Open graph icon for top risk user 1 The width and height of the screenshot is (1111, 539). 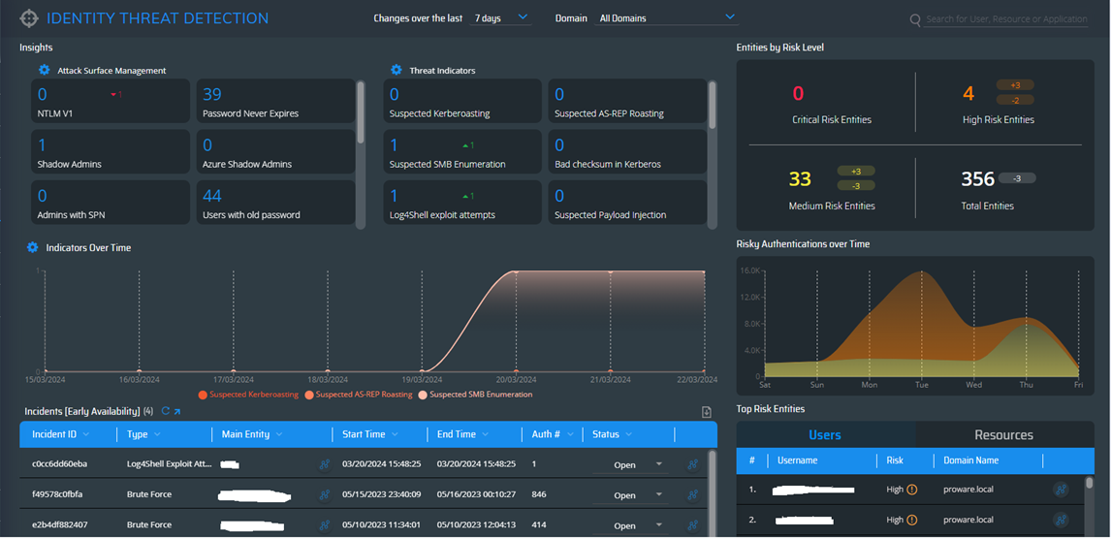coord(1061,490)
